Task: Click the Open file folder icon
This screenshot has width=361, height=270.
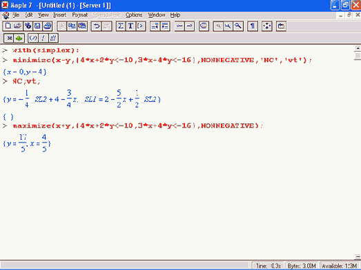Action: pyautogui.click(x=18, y=26)
